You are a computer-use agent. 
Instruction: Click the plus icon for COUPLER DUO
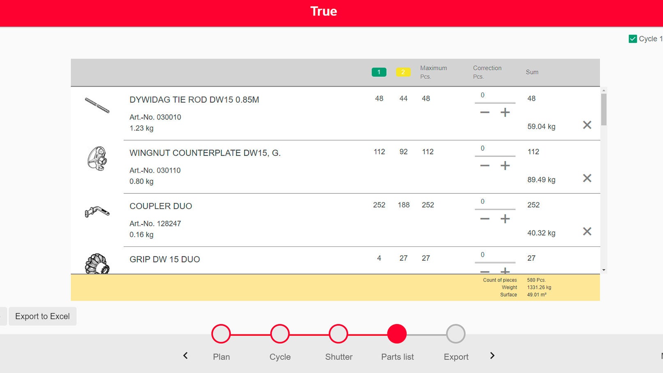[x=505, y=219]
